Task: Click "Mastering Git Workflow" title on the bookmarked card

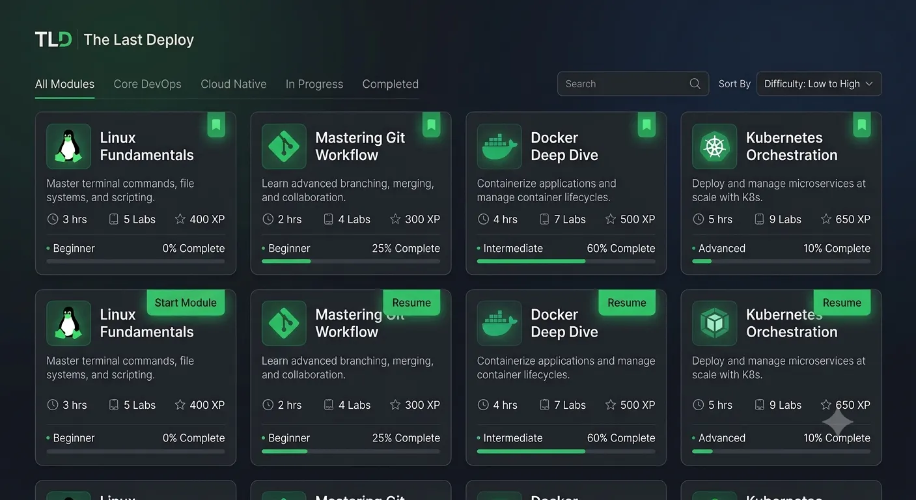Action: 360,146
